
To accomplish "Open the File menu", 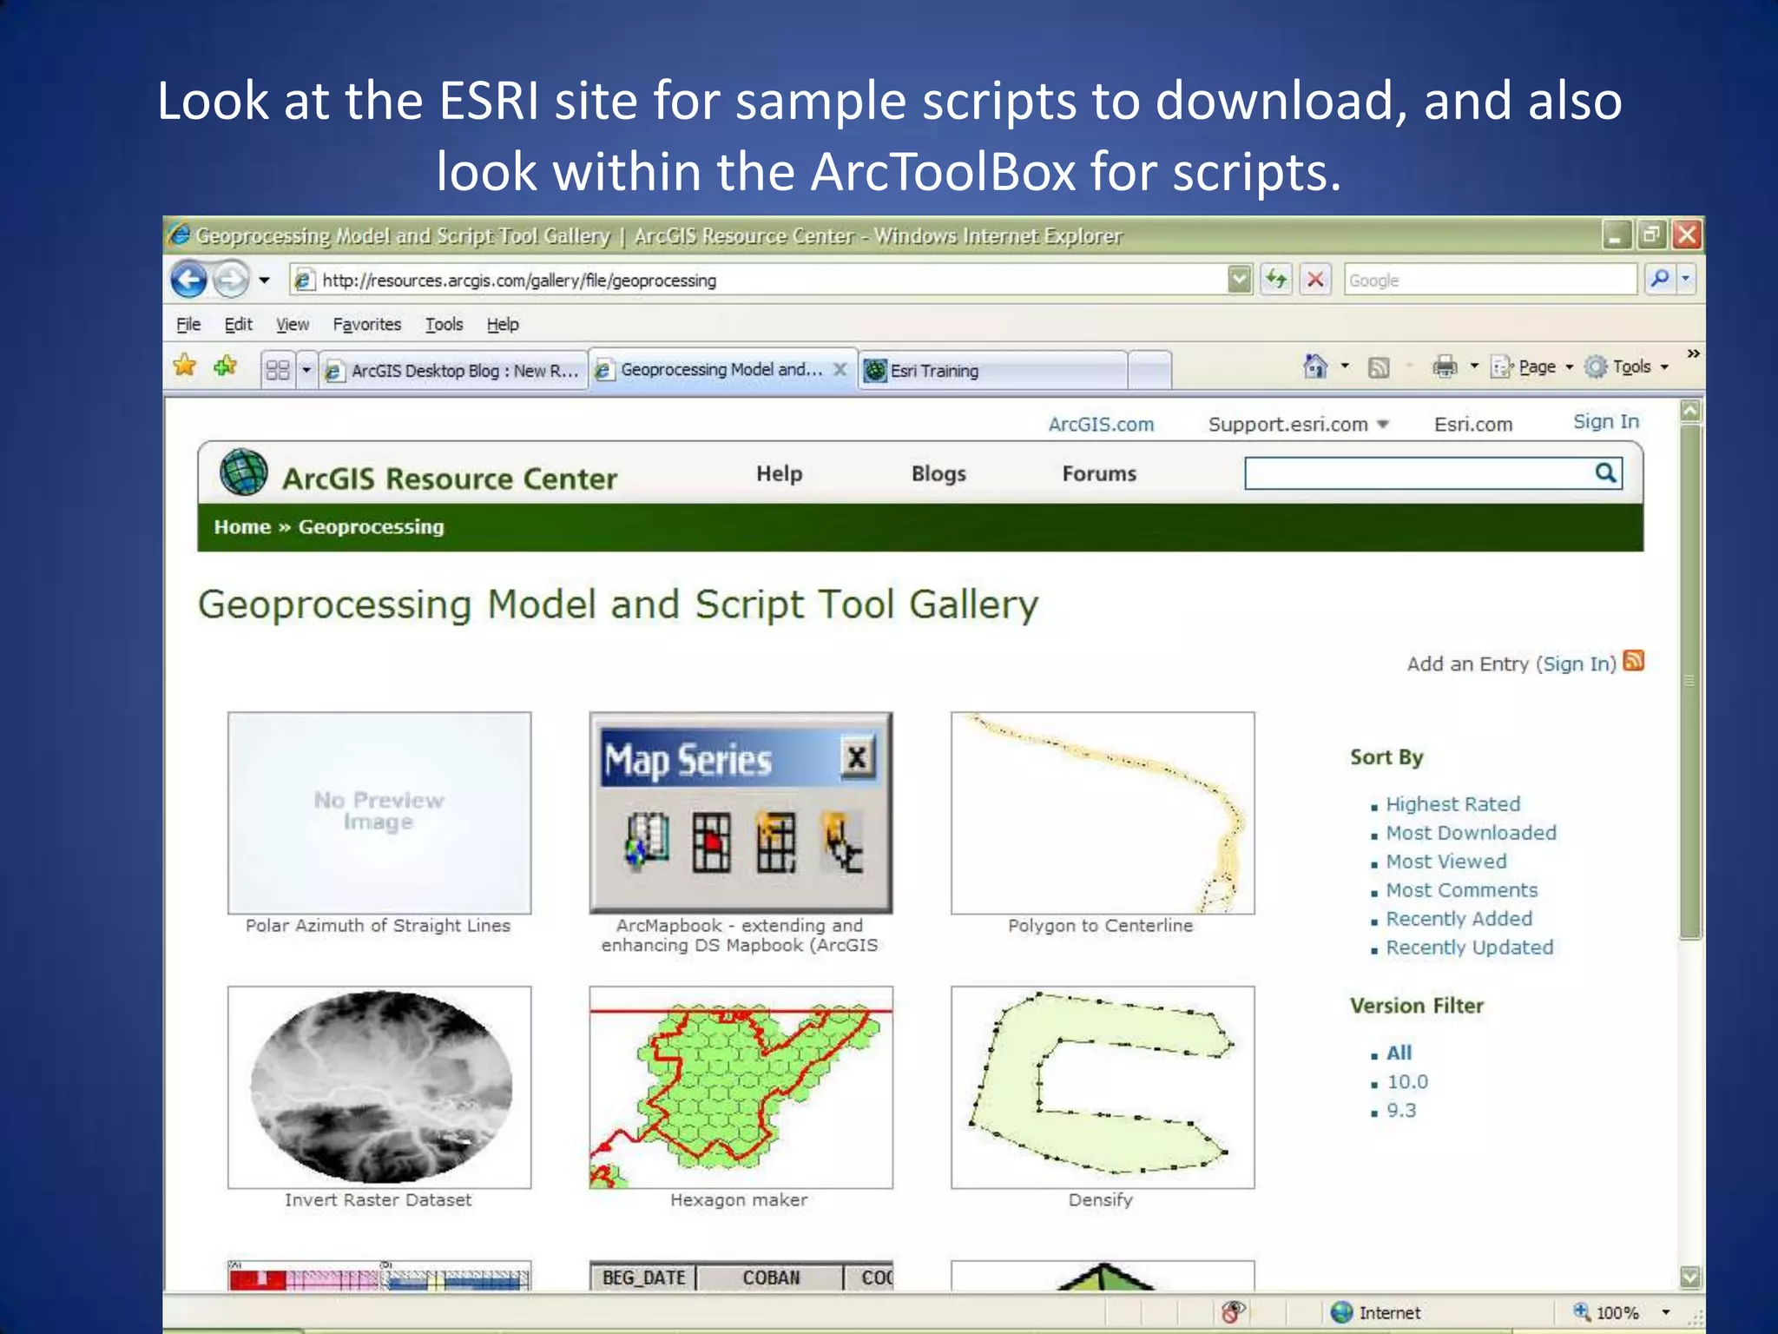I will pyautogui.click(x=188, y=324).
